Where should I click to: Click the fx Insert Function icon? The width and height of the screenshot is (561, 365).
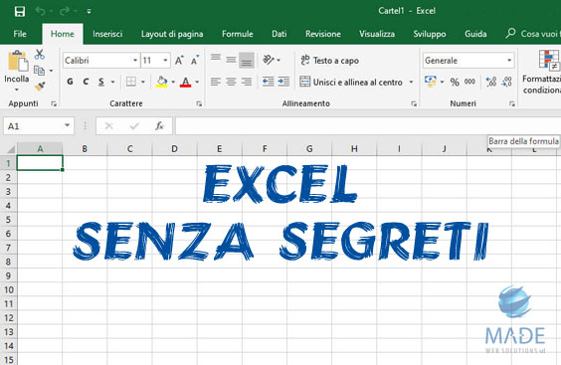(159, 126)
